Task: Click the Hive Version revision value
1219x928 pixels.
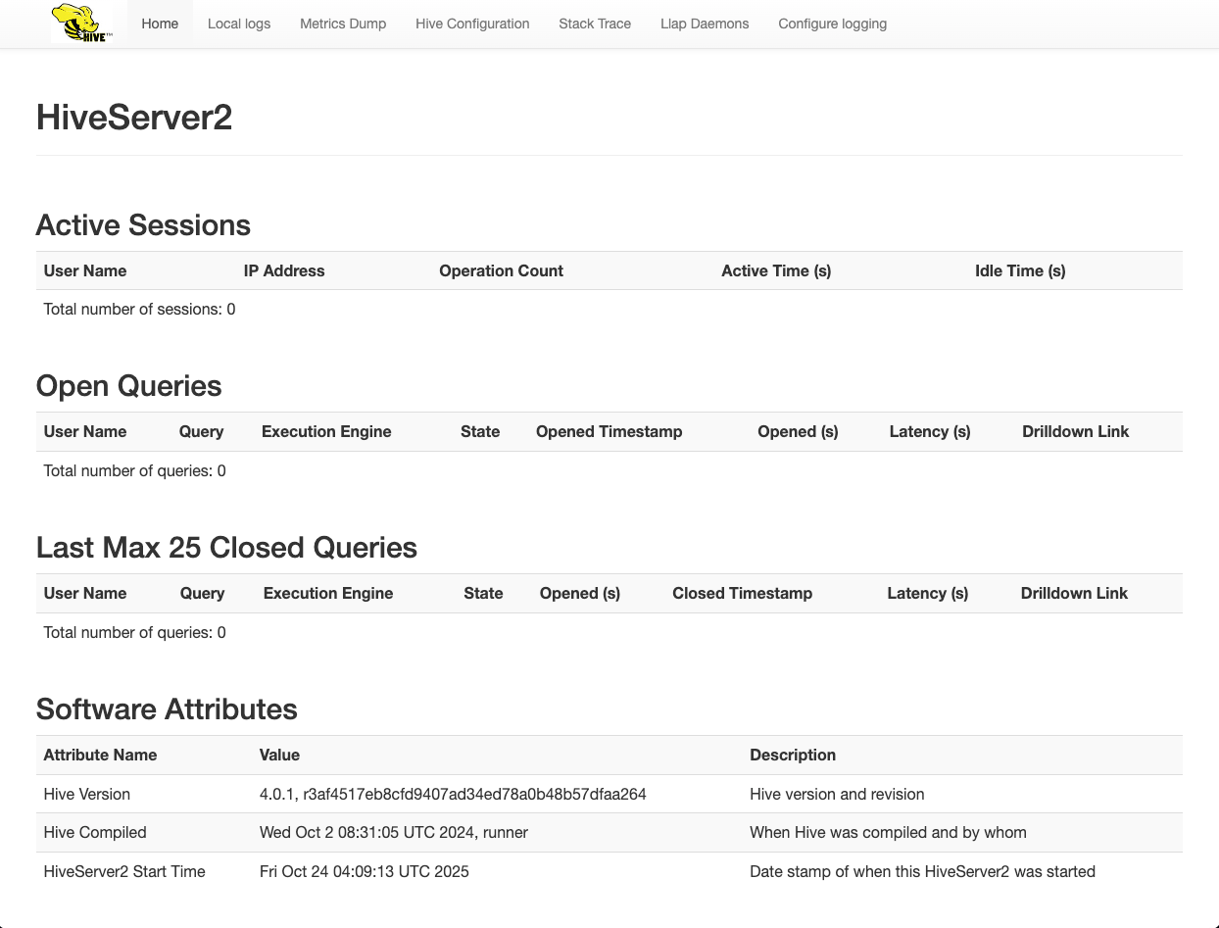Action: (453, 794)
